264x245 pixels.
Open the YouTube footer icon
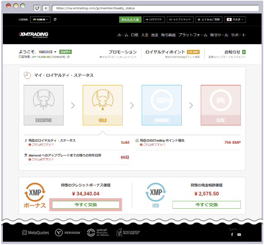coord(239,235)
